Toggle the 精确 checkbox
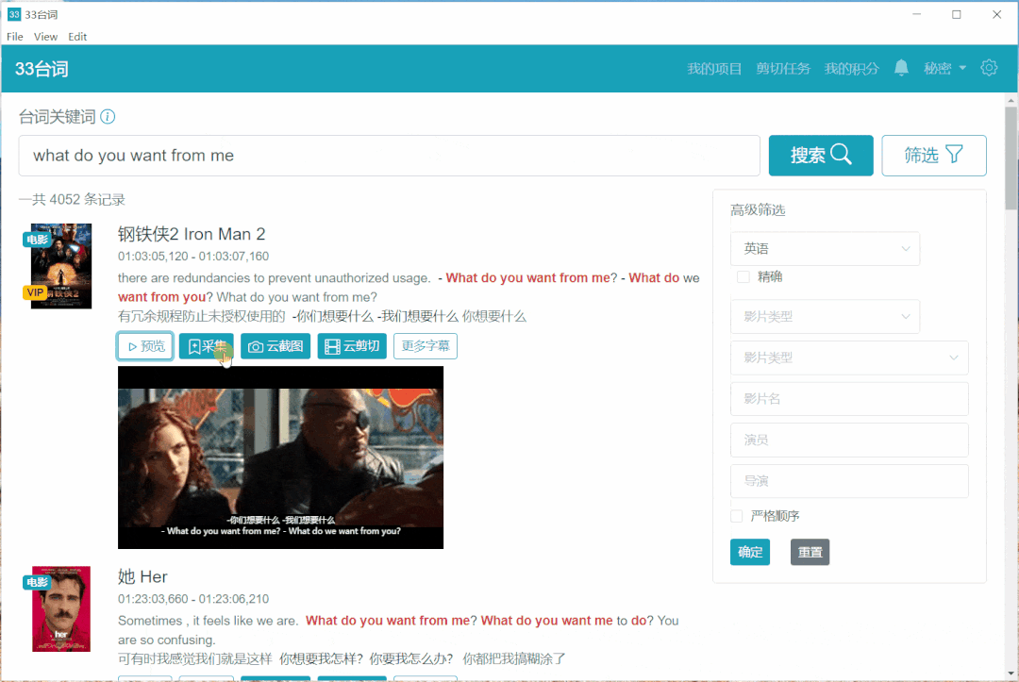The width and height of the screenshot is (1019, 682). [743, 276]
